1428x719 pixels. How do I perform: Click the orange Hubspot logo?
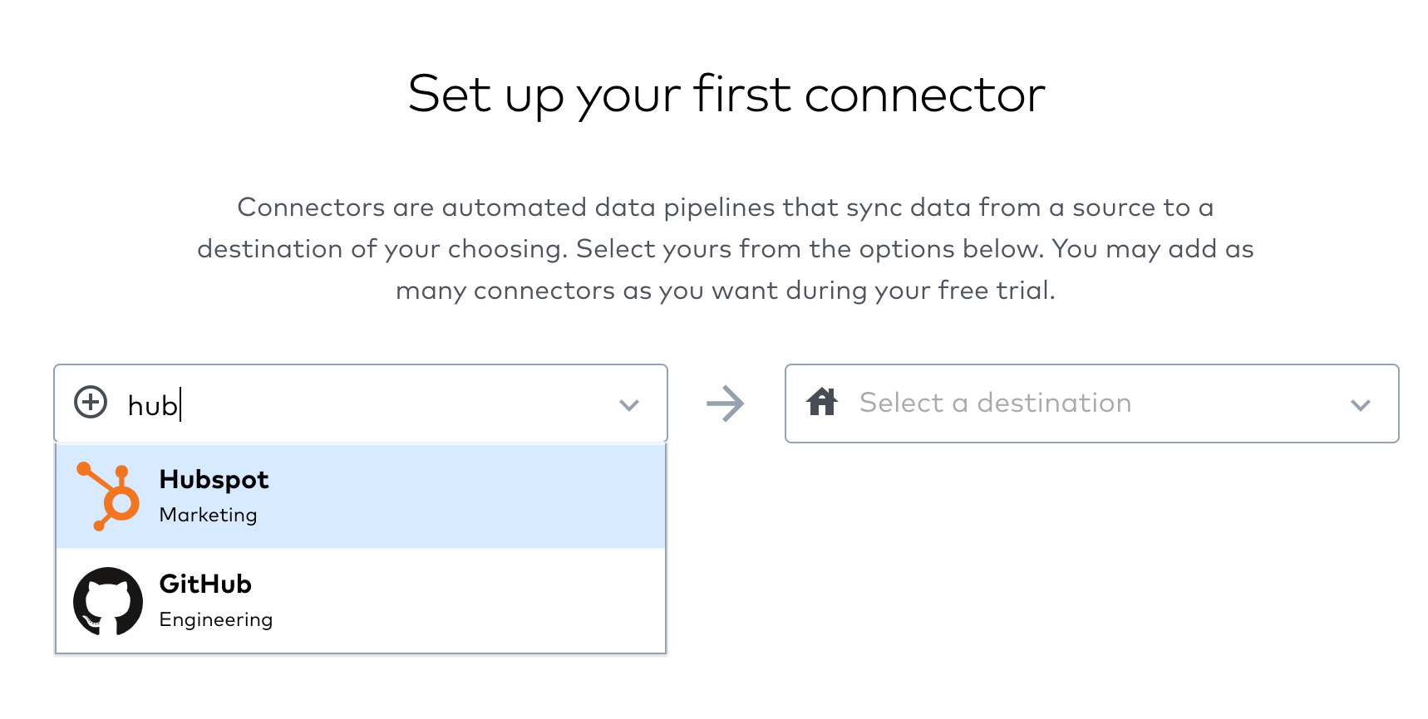coord(108,496)
